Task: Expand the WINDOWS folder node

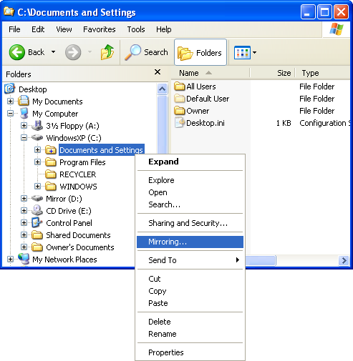Action: (x=37, y=186)
